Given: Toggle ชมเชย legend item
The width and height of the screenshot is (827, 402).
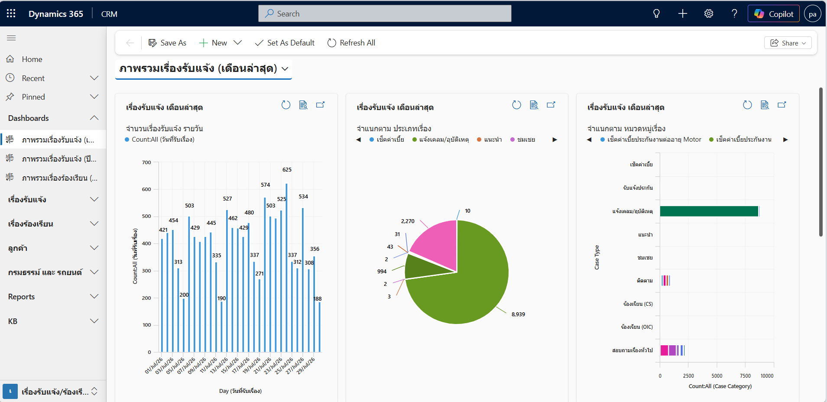Looking at the screenshot, I should pos(523,139).
